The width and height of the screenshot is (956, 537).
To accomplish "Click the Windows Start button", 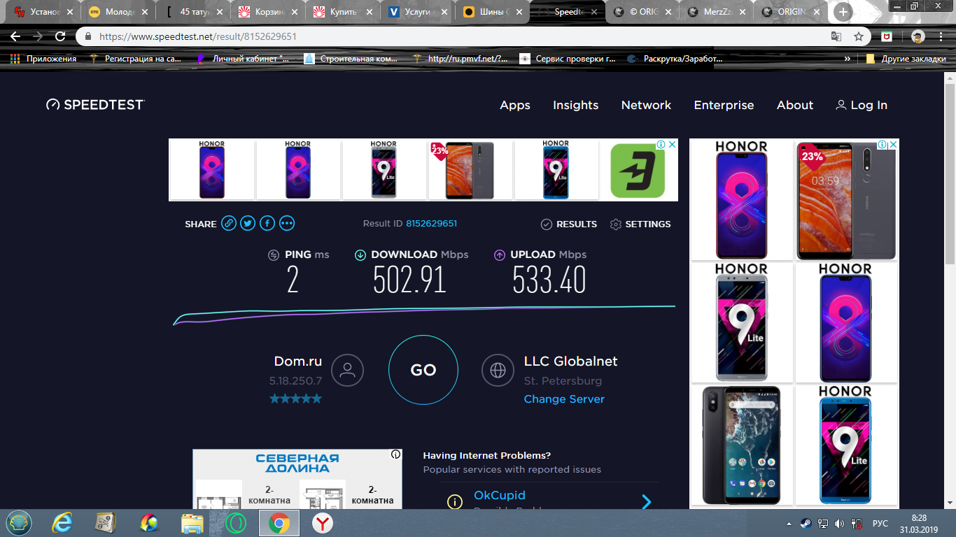I will (x=19, y=522).
